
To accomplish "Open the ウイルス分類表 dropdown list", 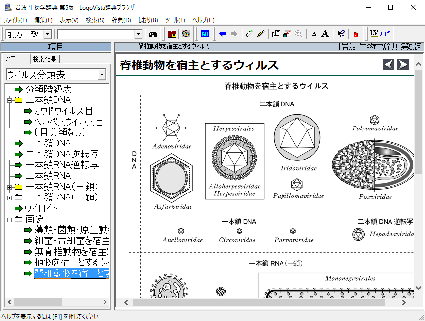I will (101, 75).
